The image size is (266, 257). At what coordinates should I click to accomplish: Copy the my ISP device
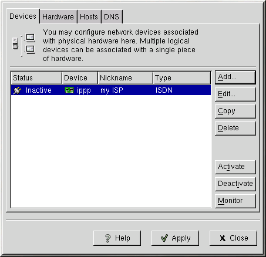tap(235, 111)
